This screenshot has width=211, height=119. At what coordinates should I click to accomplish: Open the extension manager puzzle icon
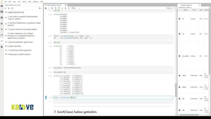coord(2,47)
